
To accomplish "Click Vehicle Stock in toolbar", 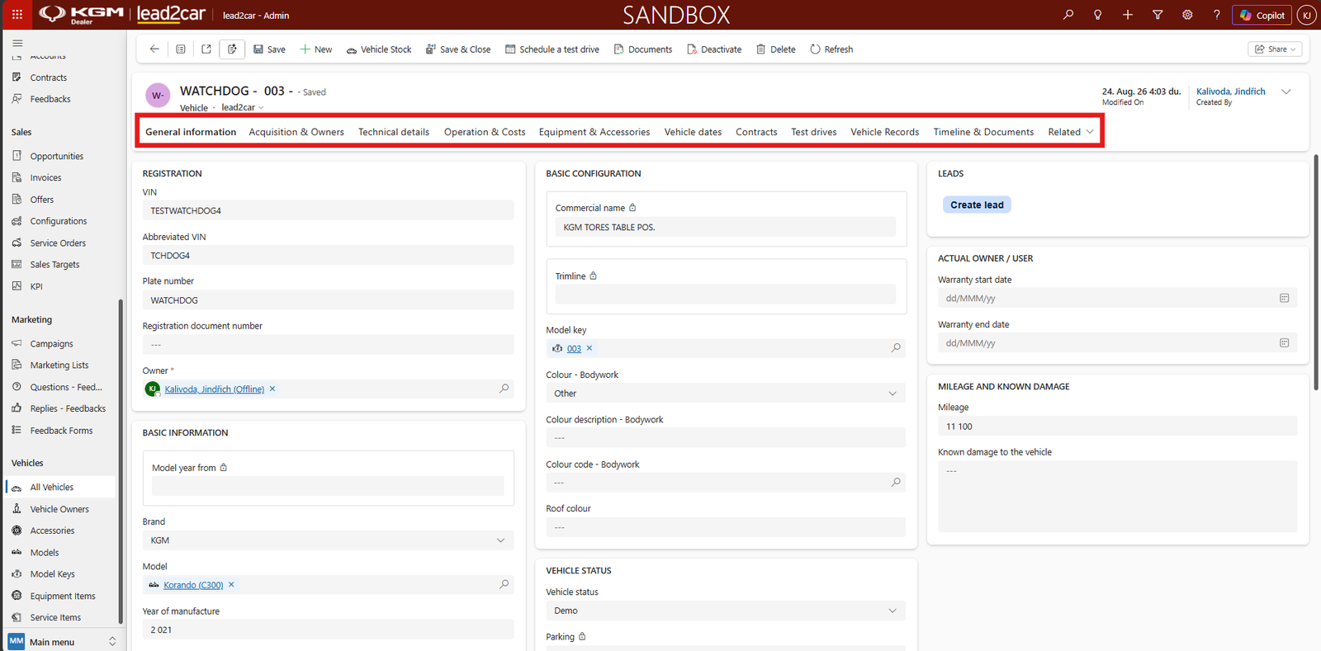I will pyautogui.click(x=379, y=50).
